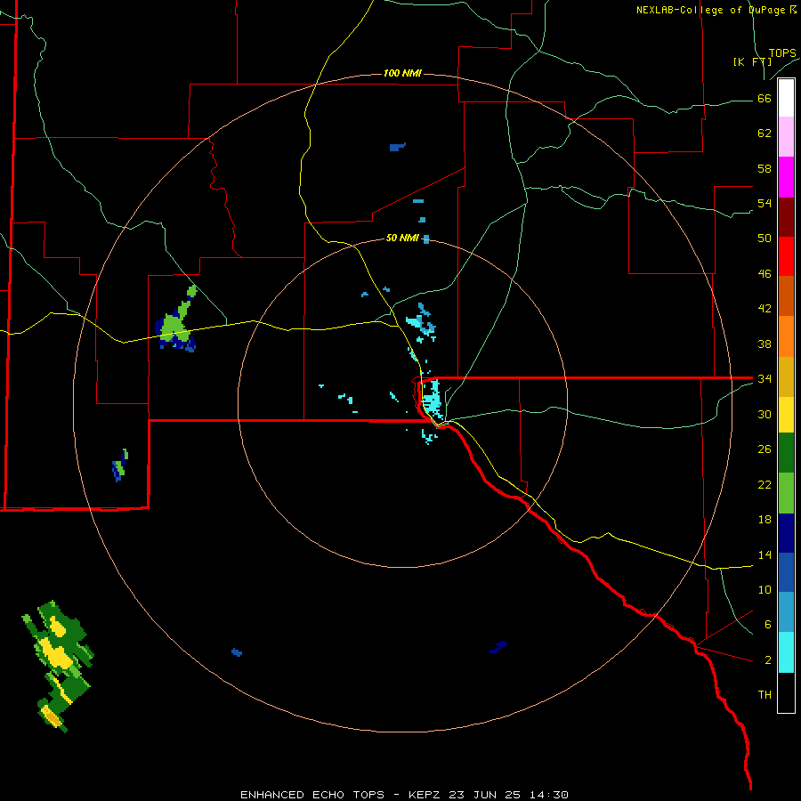
Task: Click the "62" legend value
Action: pos(765,133)
